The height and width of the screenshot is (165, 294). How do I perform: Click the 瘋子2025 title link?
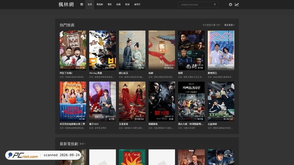tap(94, 124)
